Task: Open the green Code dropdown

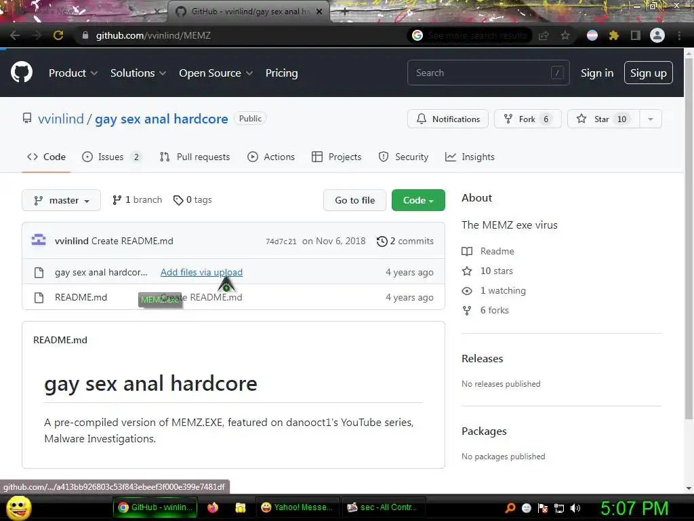Action: tap(418, 200)
